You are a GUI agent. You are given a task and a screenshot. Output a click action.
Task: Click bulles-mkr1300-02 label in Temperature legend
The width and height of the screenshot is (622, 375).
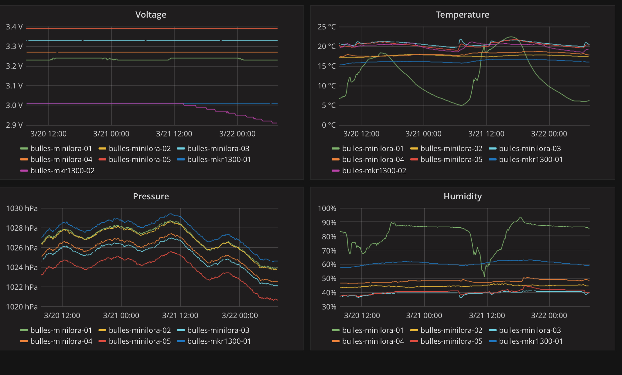pyautogui.click(x=374, y=171)
